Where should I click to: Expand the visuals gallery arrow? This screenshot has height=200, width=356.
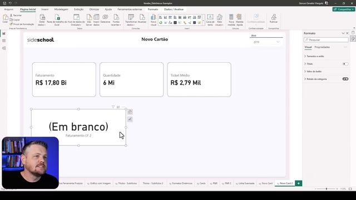(204, 21)
